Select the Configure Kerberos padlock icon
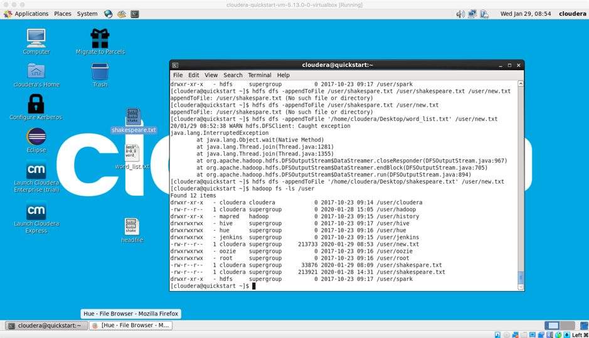This screenshot has height=338, width=589. coord(36,107)
